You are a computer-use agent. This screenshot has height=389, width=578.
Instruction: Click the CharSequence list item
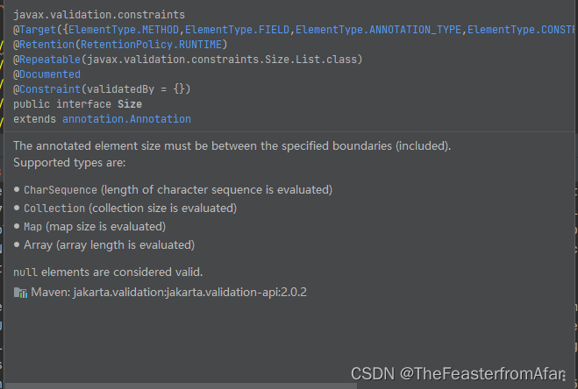(x=178, y=190)
